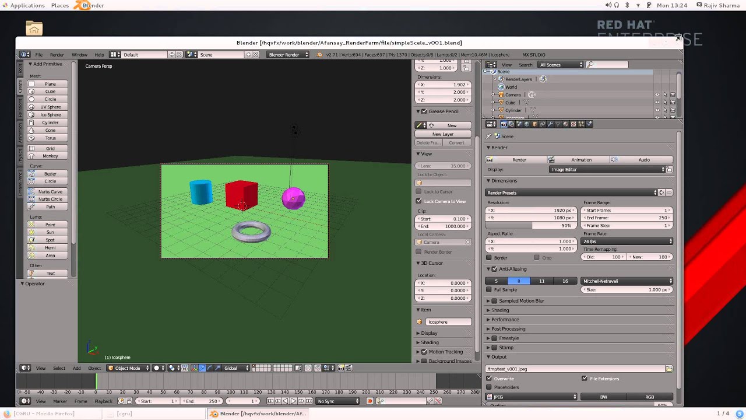Jump to start frame in timeline
The width and height of the screenshot is (746, 420).
(x=270, y=401)
